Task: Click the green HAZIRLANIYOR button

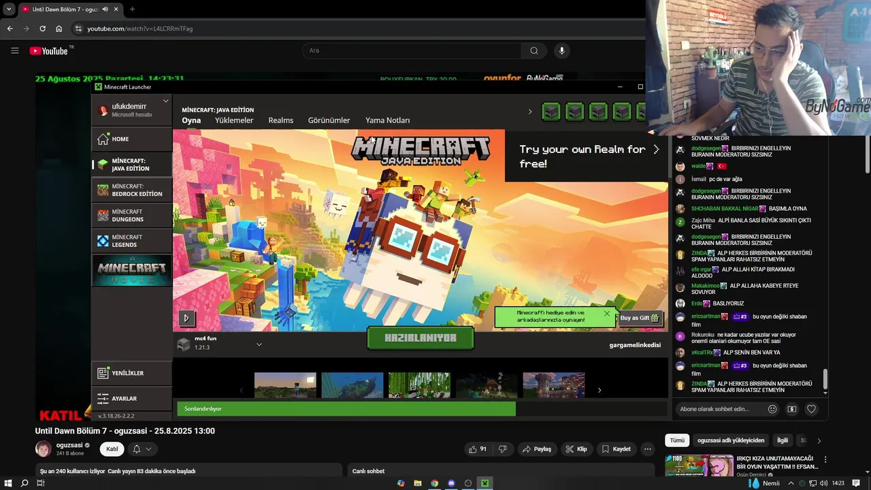Action: click(x=421, y=338)
